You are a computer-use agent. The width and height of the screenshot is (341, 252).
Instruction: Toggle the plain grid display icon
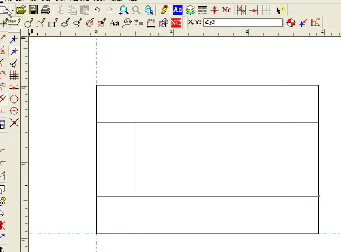[x=266, y=10]
